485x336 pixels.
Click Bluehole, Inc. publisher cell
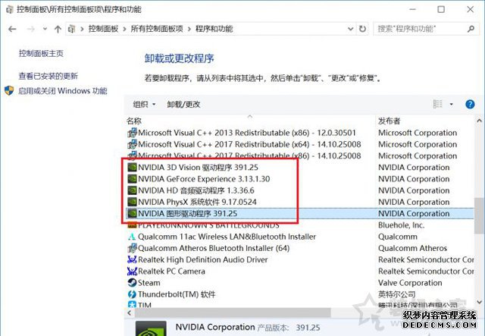coord(401,225)
